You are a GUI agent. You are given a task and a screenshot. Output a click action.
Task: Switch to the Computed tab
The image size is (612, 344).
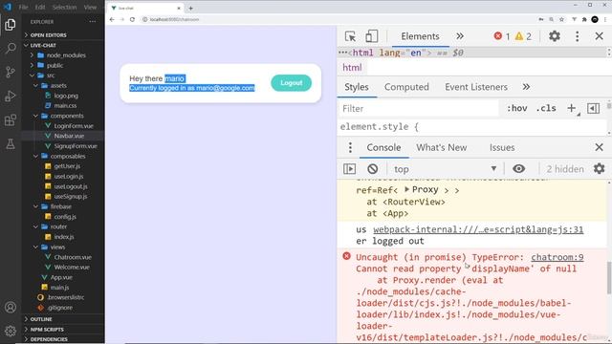point(406,87)
